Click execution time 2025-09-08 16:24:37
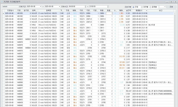 (x=140, y=56)
